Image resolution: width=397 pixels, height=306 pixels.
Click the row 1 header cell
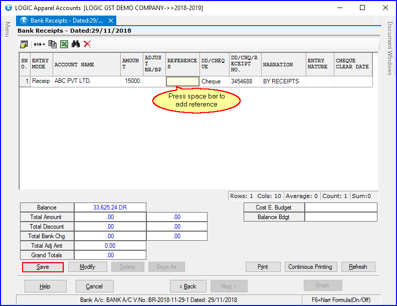(25, 81)
